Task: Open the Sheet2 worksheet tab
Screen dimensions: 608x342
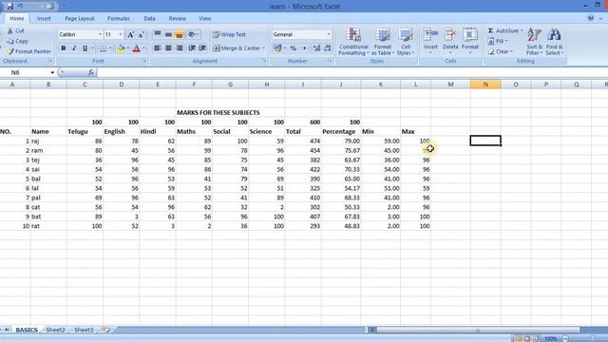Action: point(55,330)
